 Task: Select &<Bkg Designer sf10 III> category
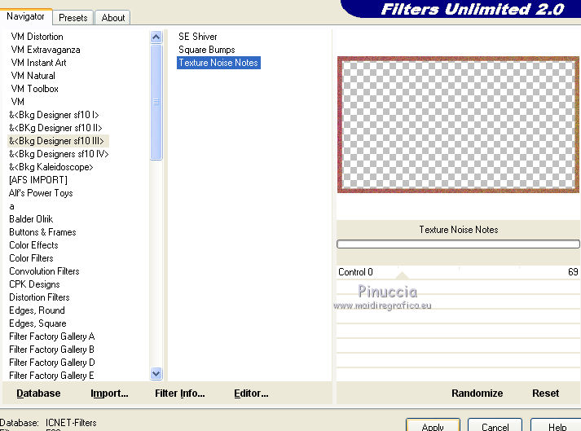tap(56, 141)
